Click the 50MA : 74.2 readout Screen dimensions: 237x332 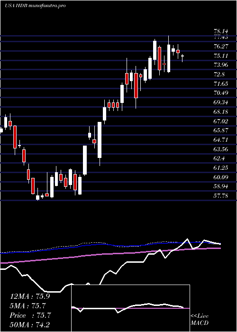[x=30, y=325]
